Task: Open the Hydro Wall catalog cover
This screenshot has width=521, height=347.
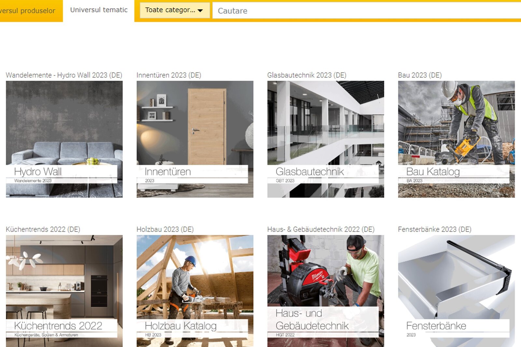Action: click(x=64, y=139)
